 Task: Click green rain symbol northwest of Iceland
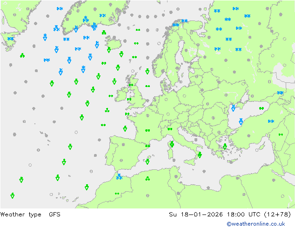coord(104,33)
